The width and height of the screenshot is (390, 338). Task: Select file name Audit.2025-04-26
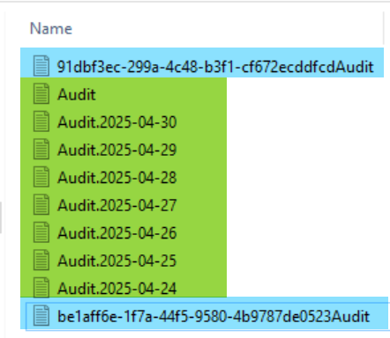click(x=116, y=233)
